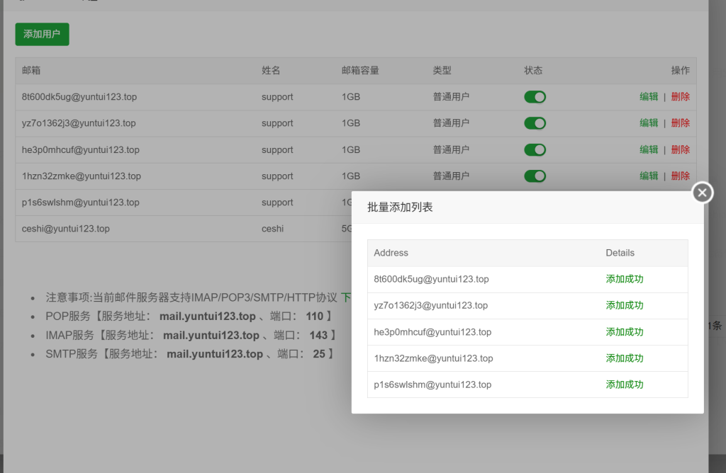Click the green 添加用户 button

42,34
